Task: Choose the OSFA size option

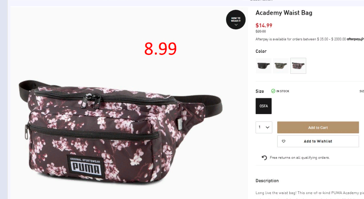Action: (264, 106)
